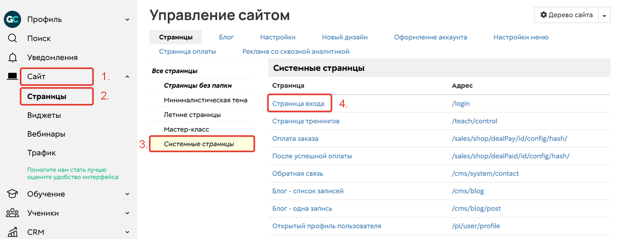Click the Дерево сайта button

566,15
